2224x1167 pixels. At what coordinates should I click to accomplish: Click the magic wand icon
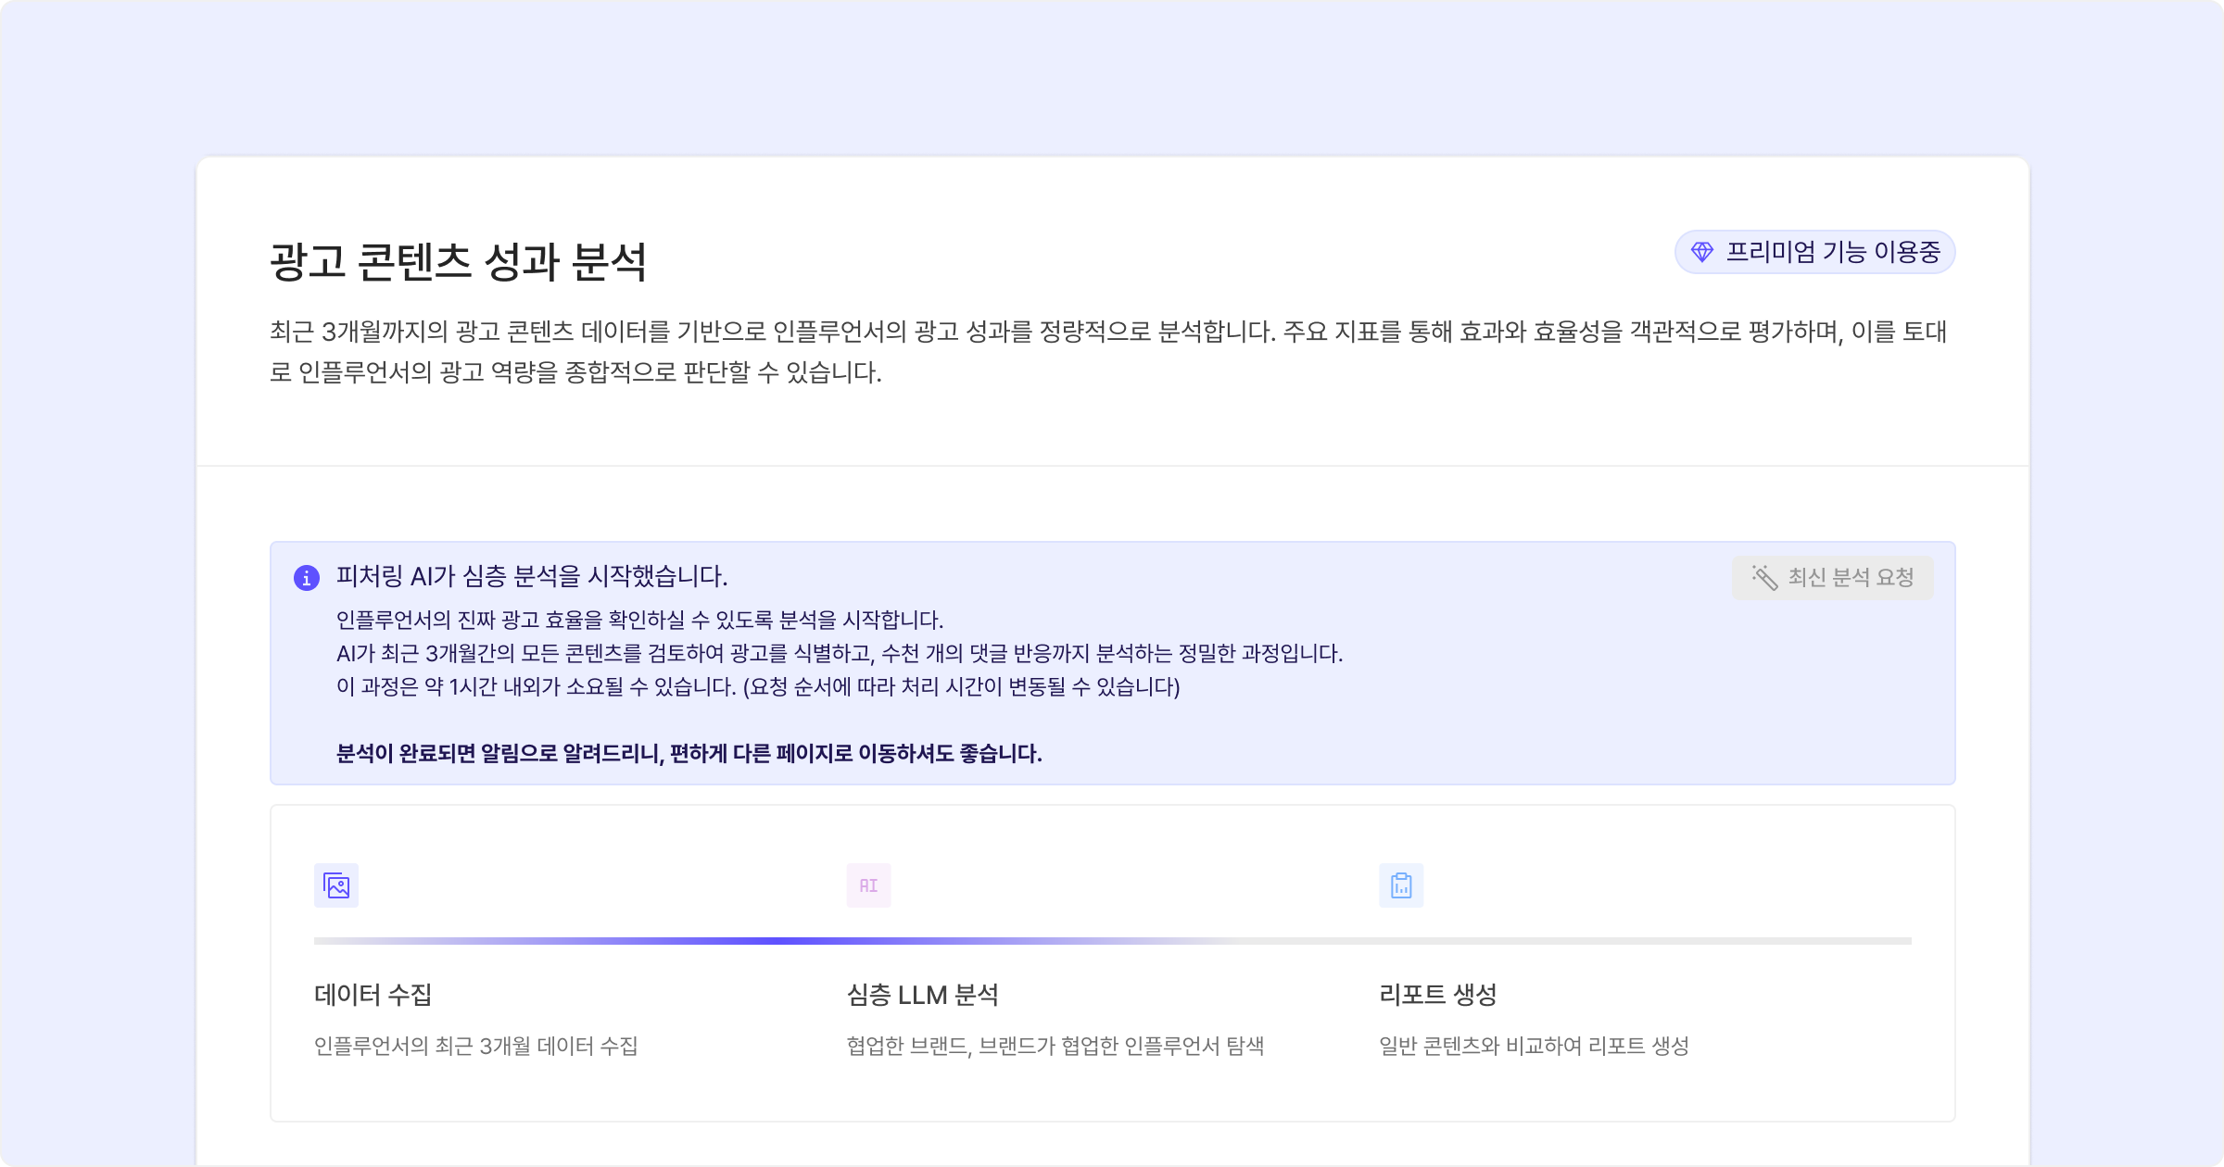click(1764, 577)
